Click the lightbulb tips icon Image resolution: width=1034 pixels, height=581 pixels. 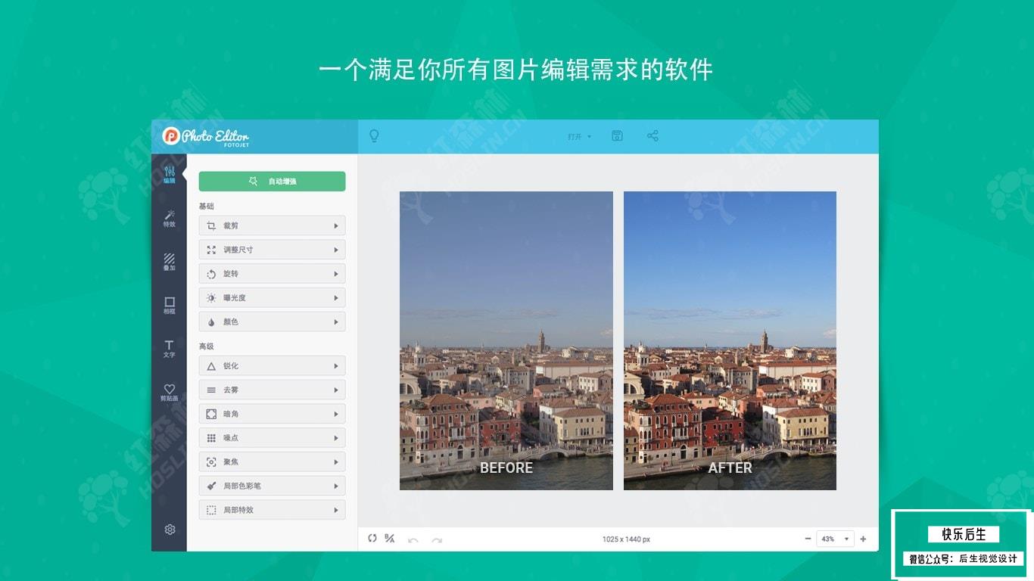coord(373,136)
